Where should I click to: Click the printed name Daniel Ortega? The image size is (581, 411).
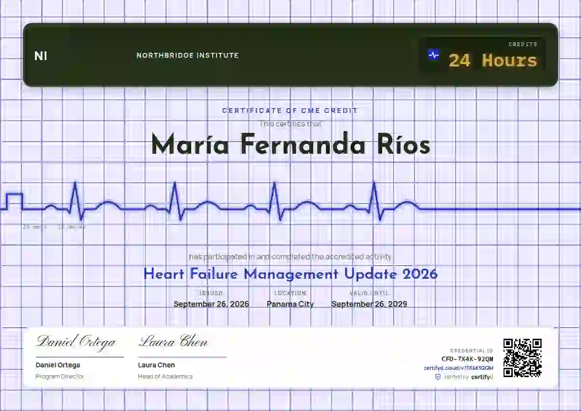58,365
